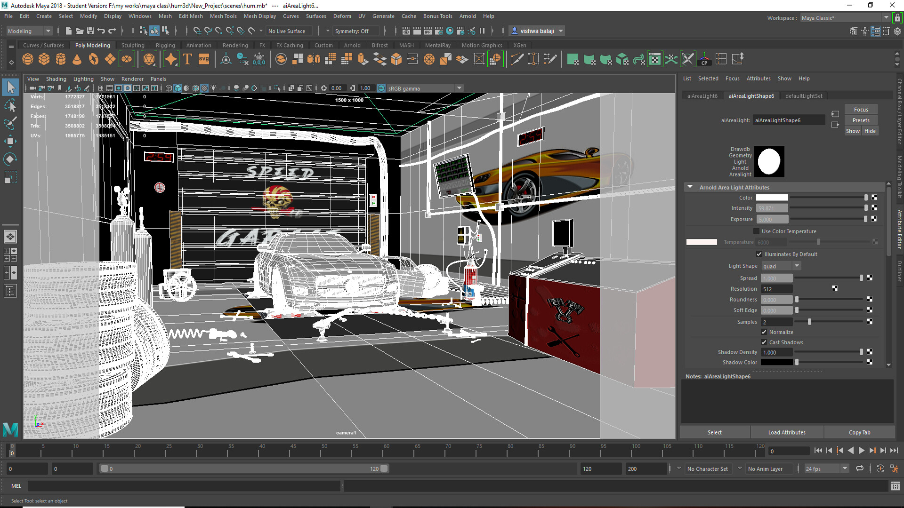Create a polygon cube primitive
This screenshot has width=904, height=508.
(x=44, y=59)
